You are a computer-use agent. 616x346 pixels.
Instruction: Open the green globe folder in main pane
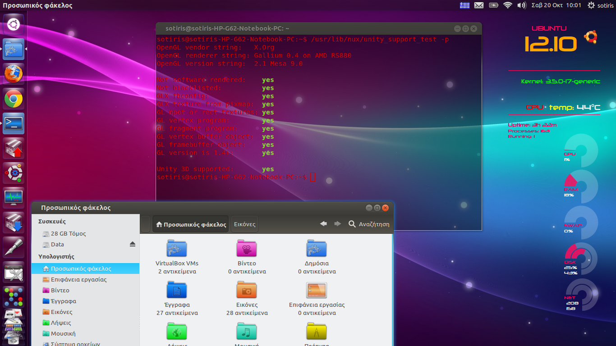(177, 331)
